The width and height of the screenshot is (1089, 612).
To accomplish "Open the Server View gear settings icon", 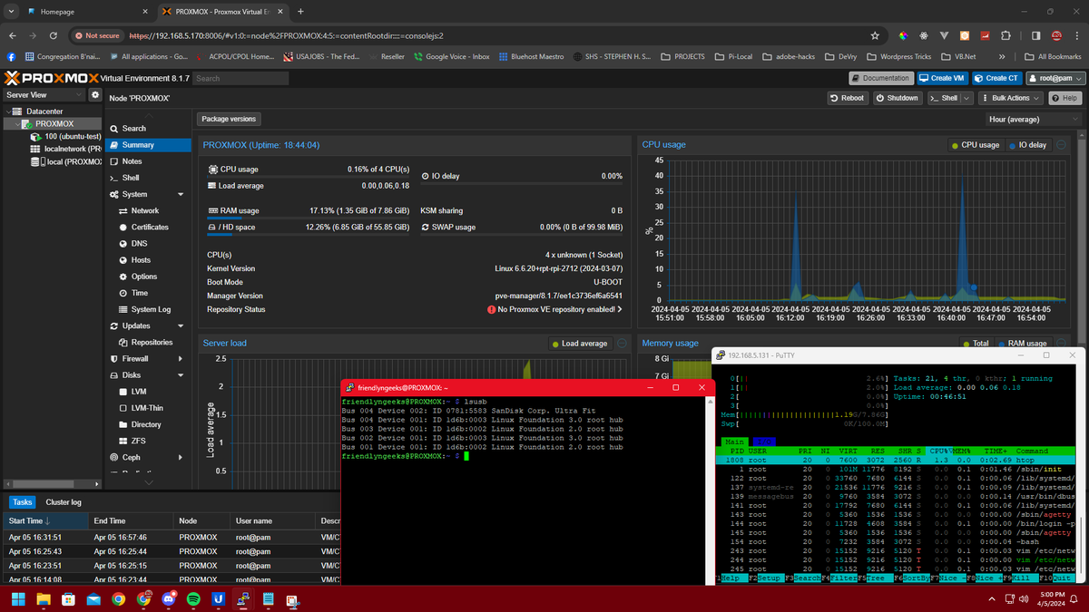I will pos(94,94).
